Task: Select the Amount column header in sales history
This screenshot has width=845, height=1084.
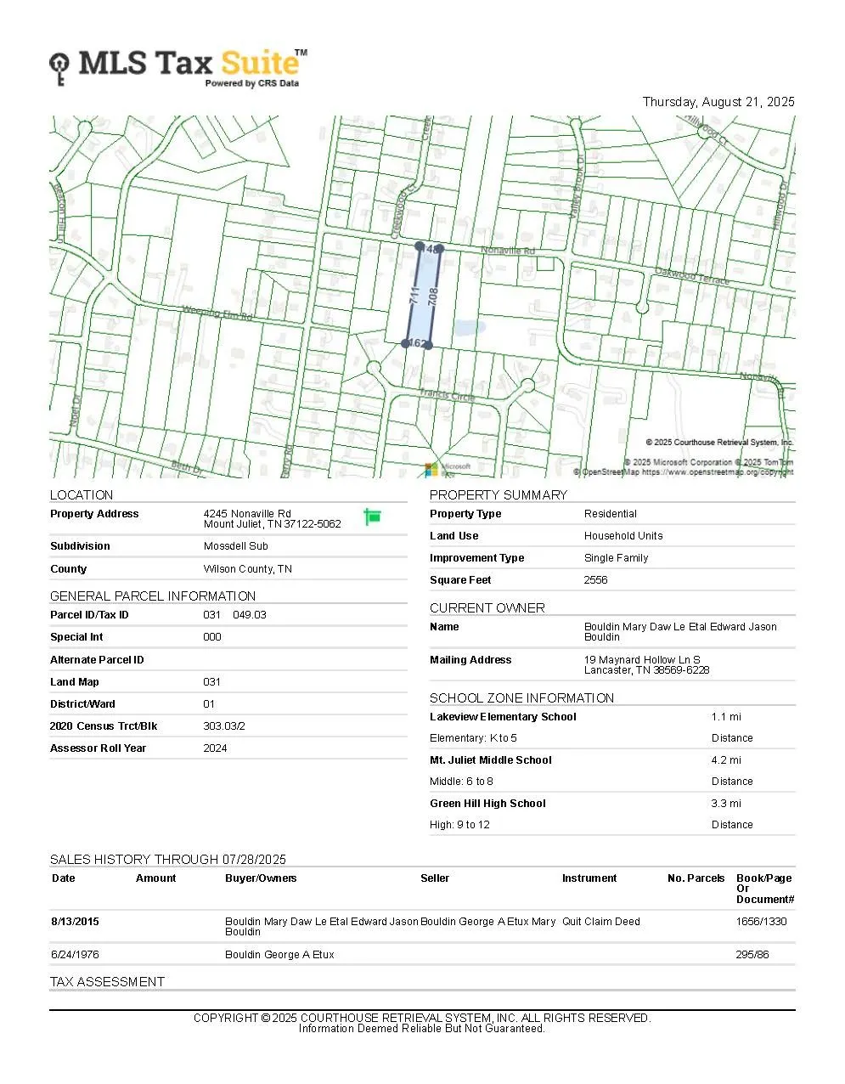Action: [x=156, y=878]
